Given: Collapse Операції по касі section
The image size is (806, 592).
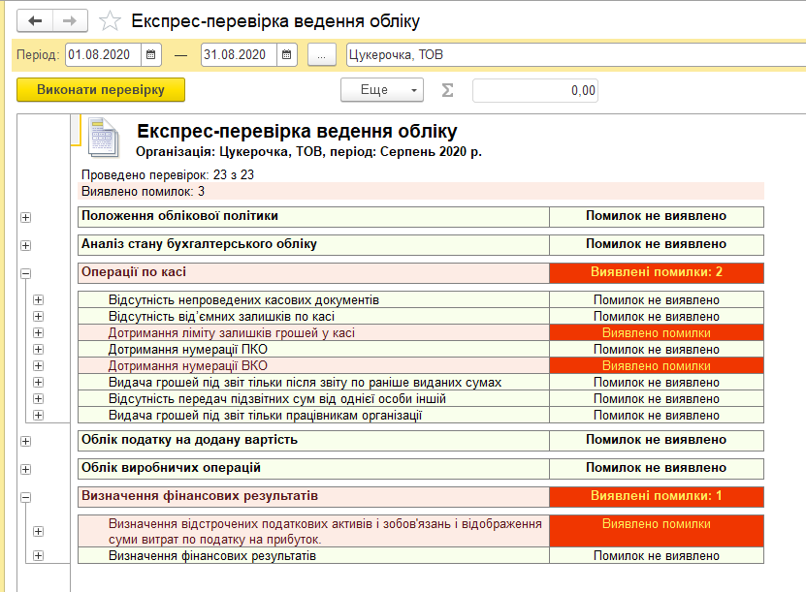Looking at the screenshot, I should pos(25,274).
